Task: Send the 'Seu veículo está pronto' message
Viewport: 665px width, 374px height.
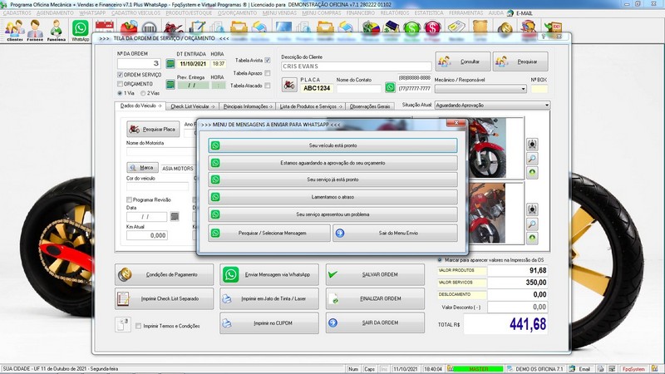Action: (332, 145)
